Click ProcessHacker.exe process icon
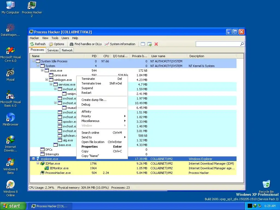Viewport: 280px width, 210px height. [x=42, y=173]
